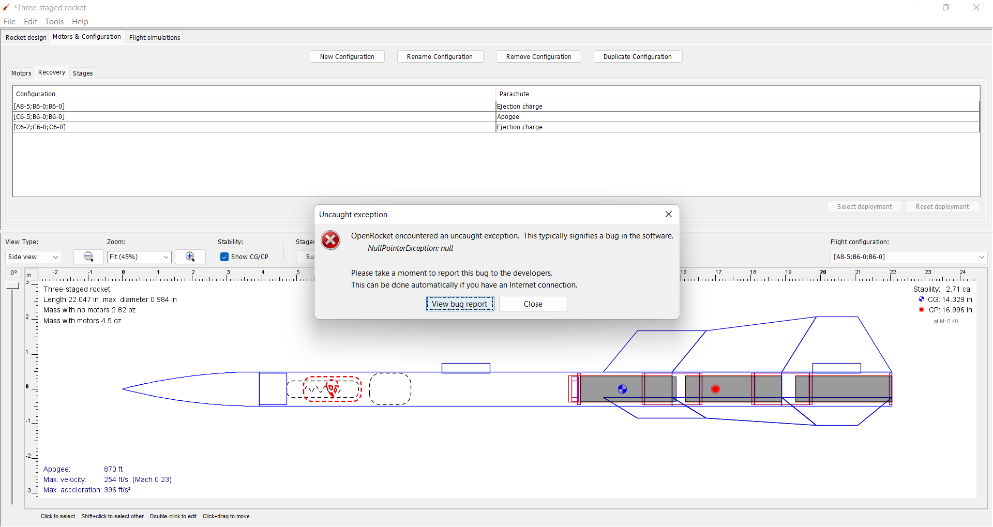Open the View Type Side view dropdown

click(33, 257)
